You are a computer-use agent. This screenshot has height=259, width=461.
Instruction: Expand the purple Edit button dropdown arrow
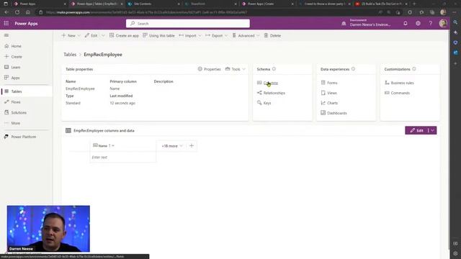coord(432,130)
